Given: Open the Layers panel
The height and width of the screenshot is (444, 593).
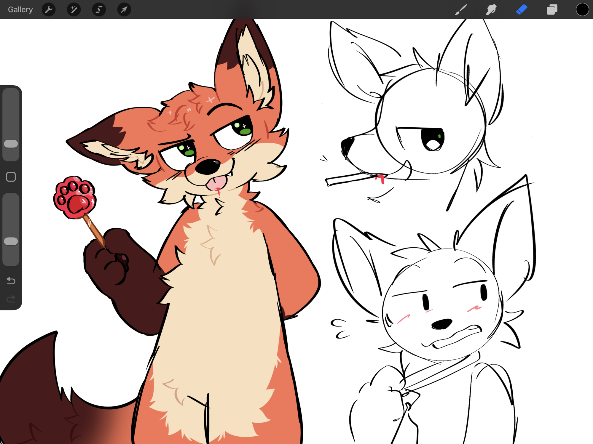Looking at the screenshot, I should click(552, 9).
